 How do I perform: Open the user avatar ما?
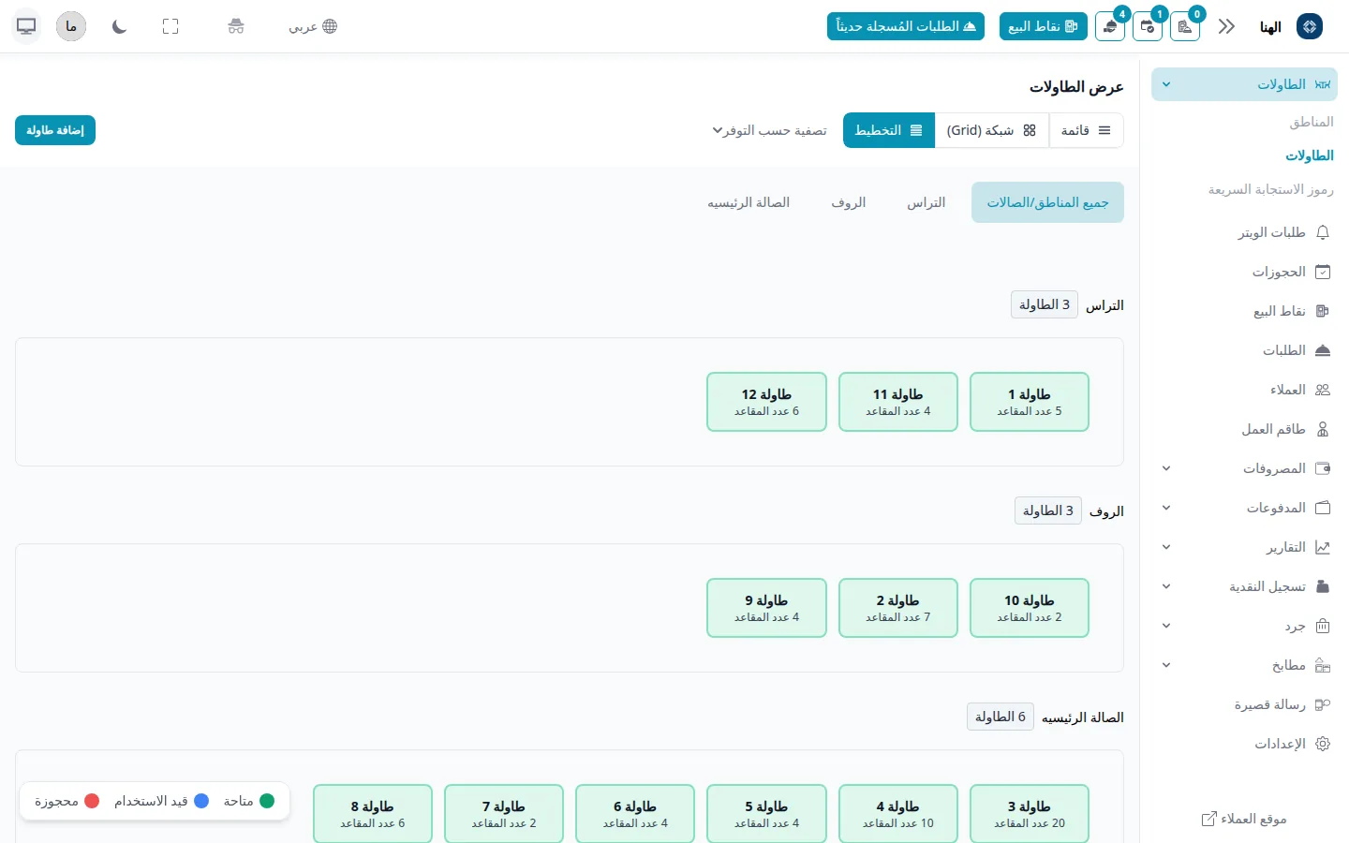pos(71,26)
